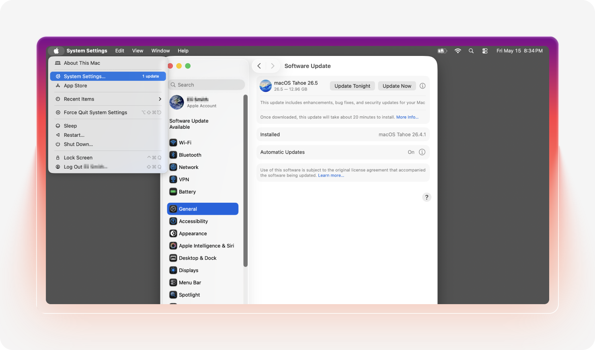
Task: Click the date and time in menu bar
Action: pos(519,51)
